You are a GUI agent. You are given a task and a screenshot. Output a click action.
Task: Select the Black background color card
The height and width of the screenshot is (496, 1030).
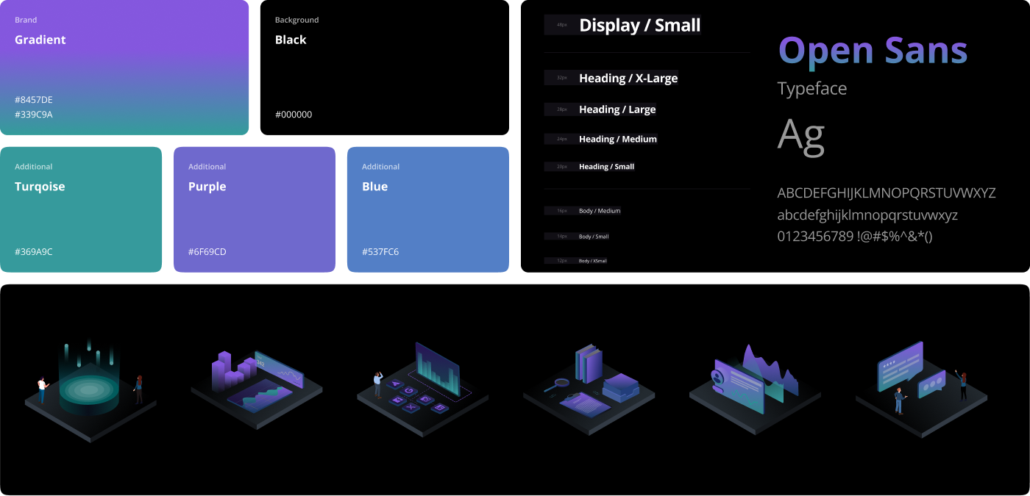pos(385,68)
